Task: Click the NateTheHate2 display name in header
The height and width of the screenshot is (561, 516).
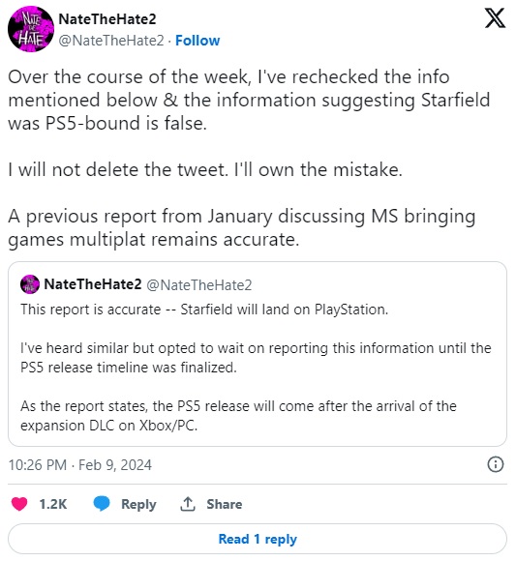Action: [x=107, y=19]
